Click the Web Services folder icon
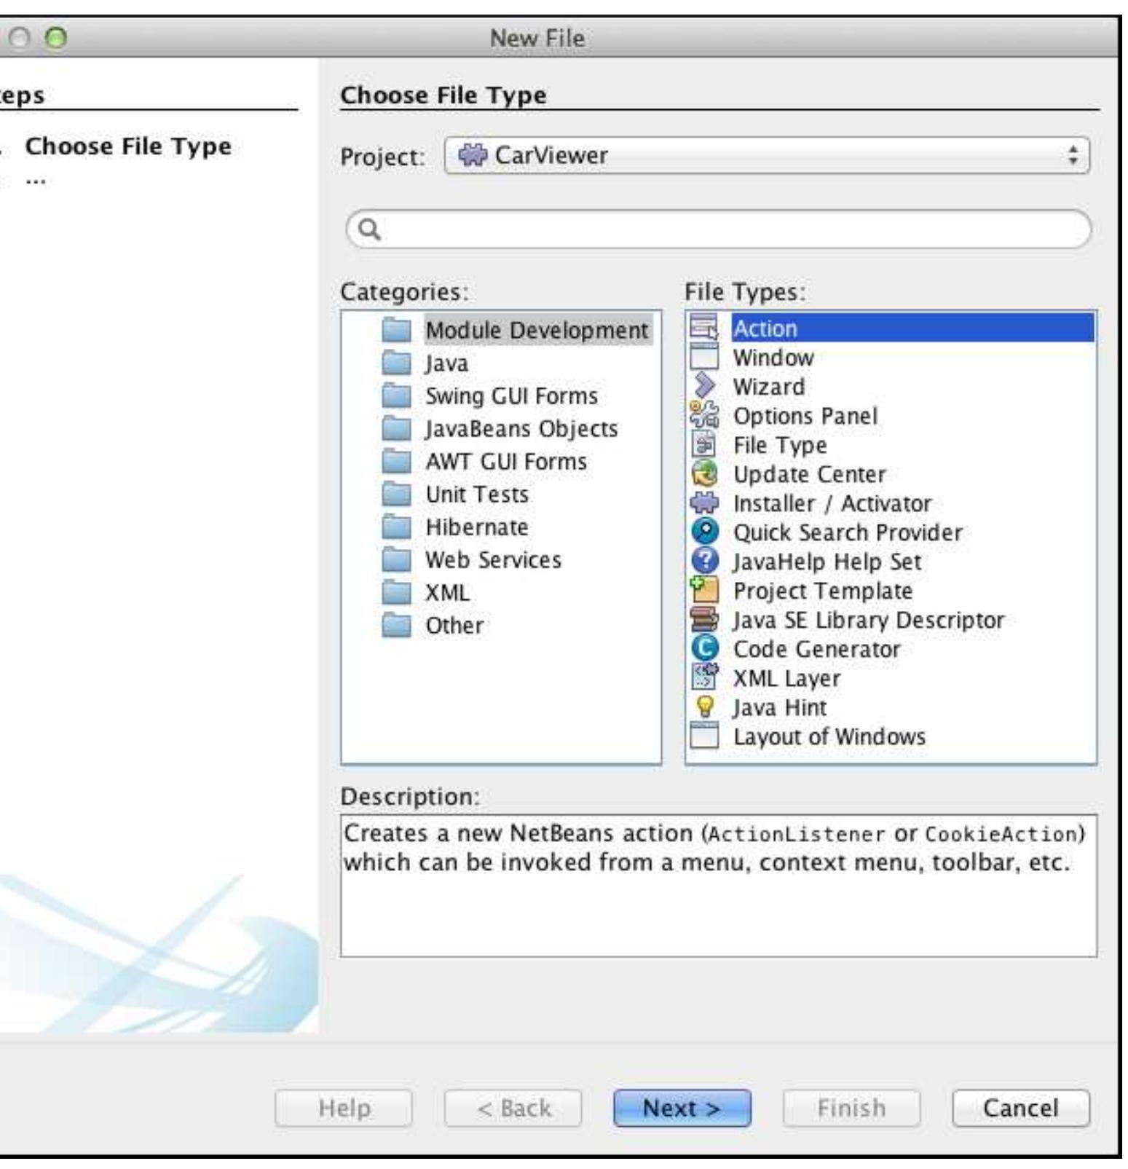This screenshot has width=1128, height=1169. [x=397, y=559]
